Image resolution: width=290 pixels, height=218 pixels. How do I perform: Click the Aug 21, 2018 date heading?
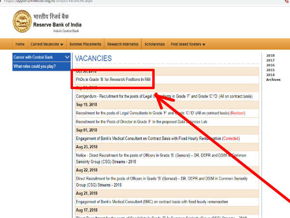(87, 193)
